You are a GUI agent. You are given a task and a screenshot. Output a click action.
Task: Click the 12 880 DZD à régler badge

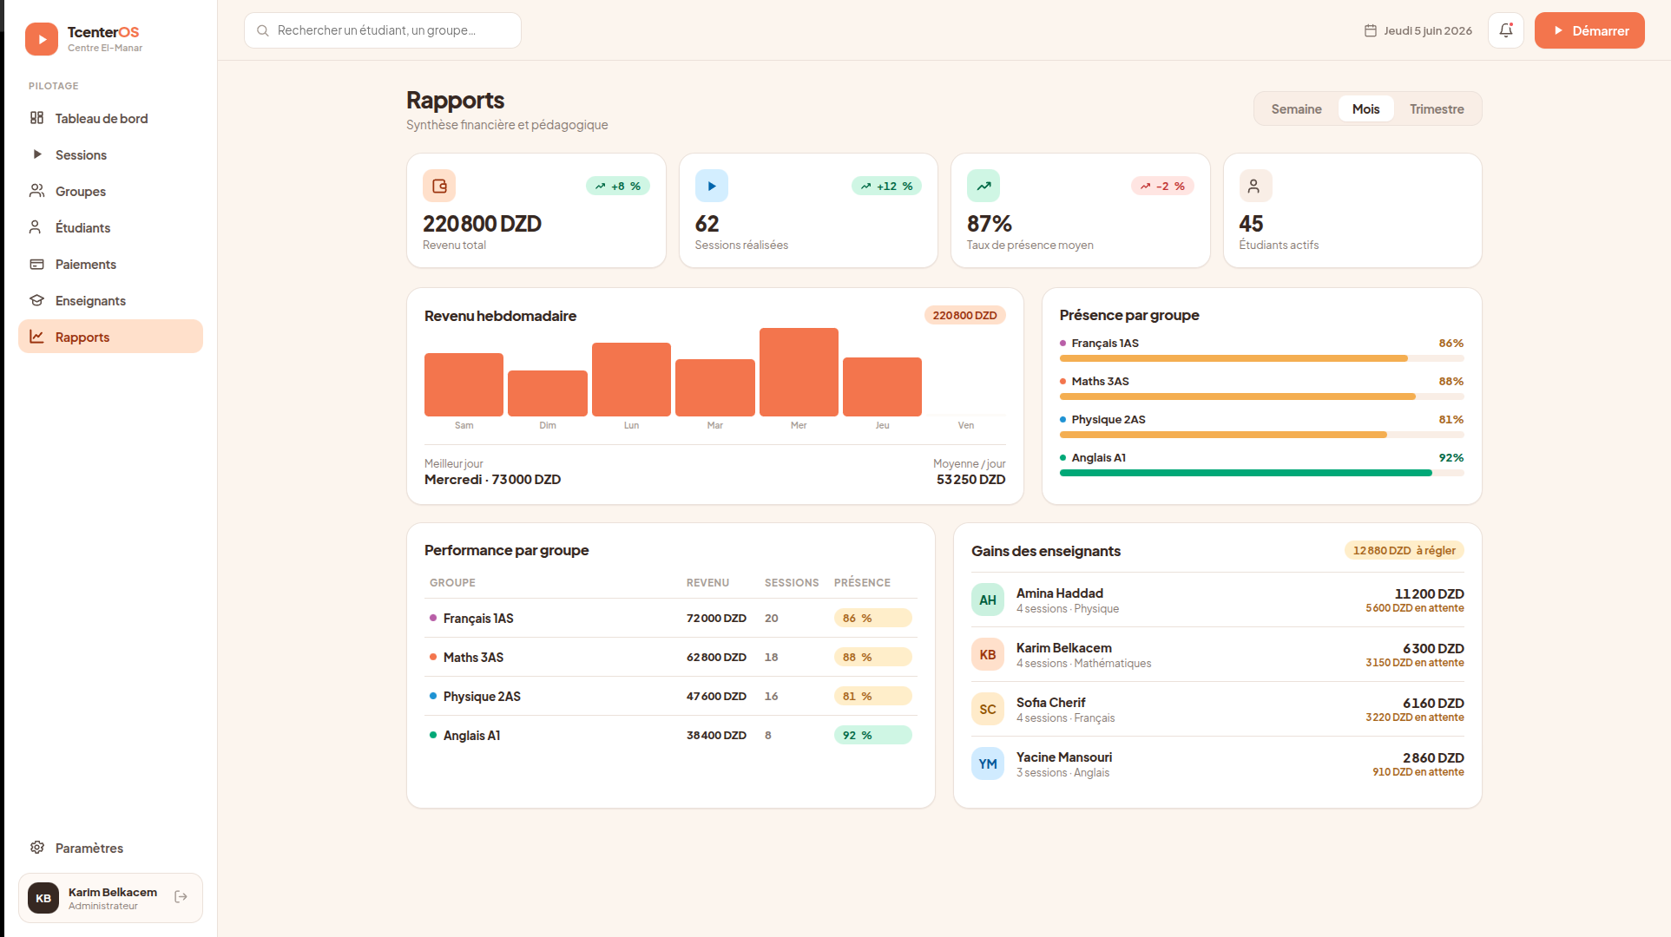coord(1404,550)
